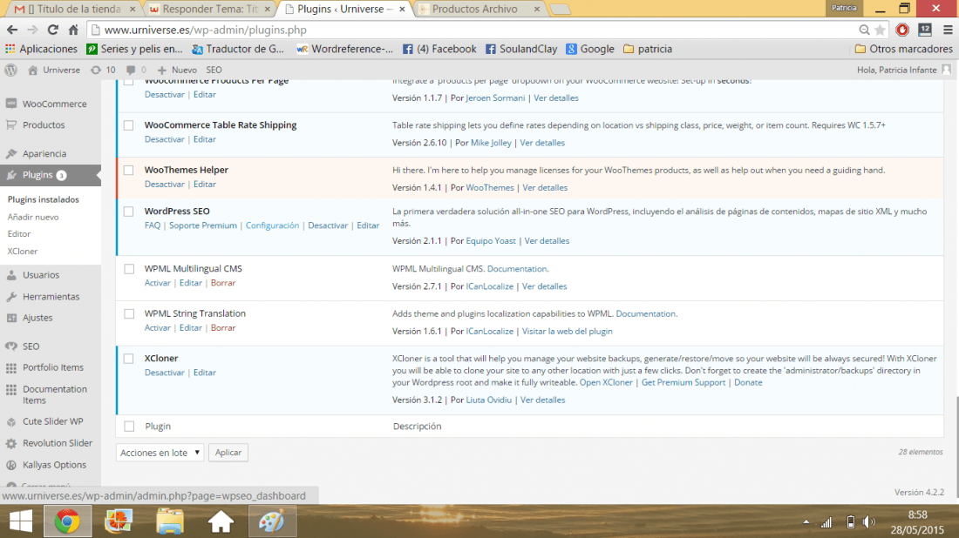Open Cute Slider WP in the sidebar
The image size is (959, 538).
51,421
